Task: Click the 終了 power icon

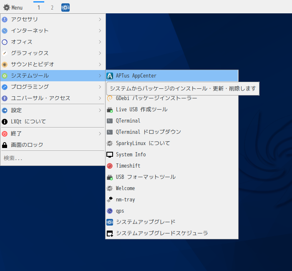Action: pyautogui.click(x=5, y=134)
